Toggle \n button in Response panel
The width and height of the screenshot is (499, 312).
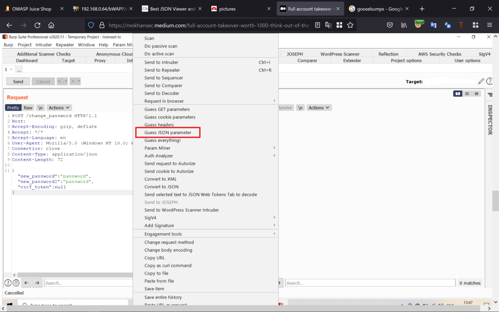point(300,108)
